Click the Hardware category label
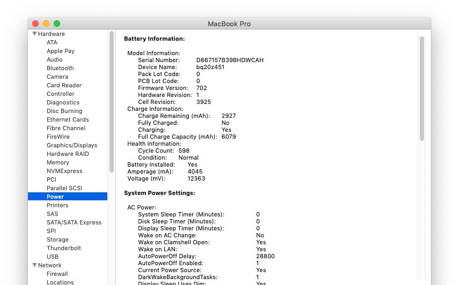 (x=52, y=34)
